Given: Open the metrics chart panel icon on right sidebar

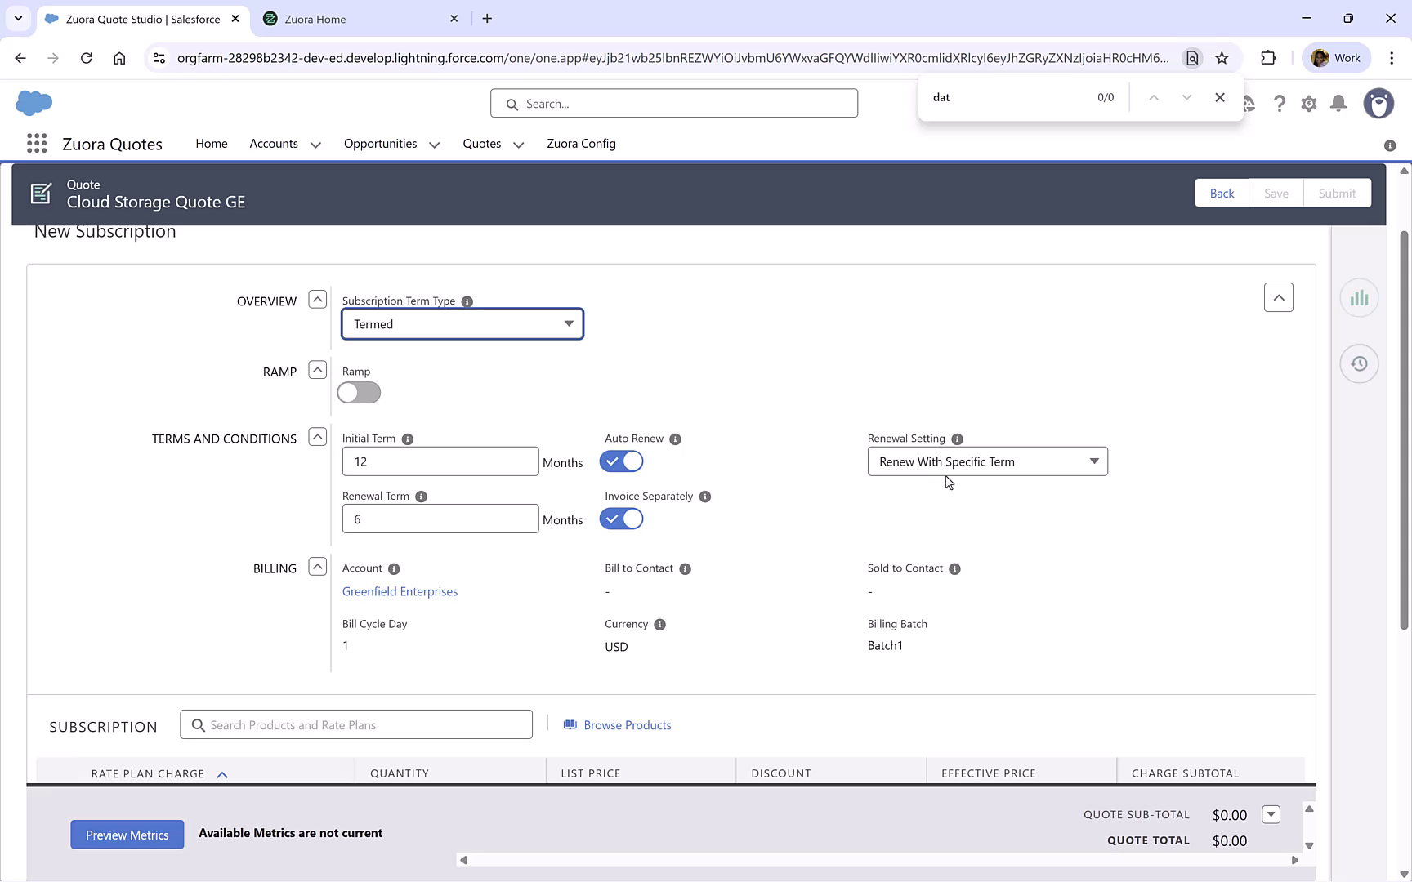Looking at the screenshot, I should [1359, 297].
